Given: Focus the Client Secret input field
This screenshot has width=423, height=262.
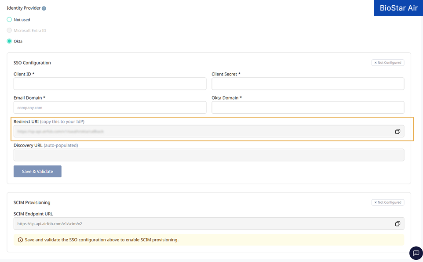Looking at the screenshot, I should (x=308, y=84).
